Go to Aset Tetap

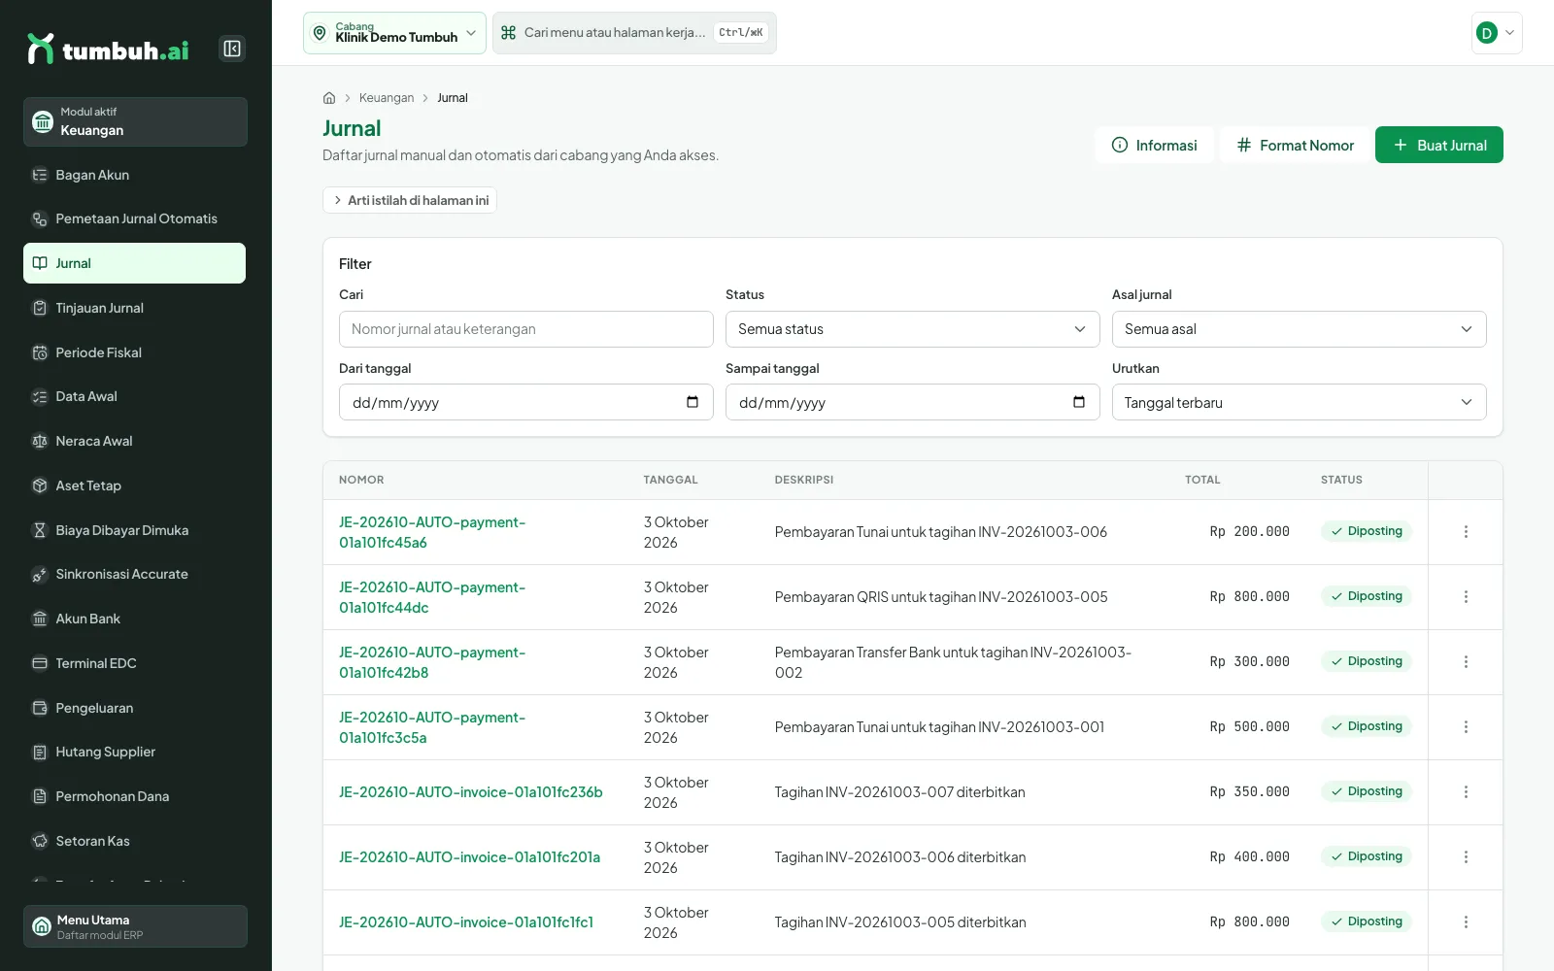click(x=134, y=485)
